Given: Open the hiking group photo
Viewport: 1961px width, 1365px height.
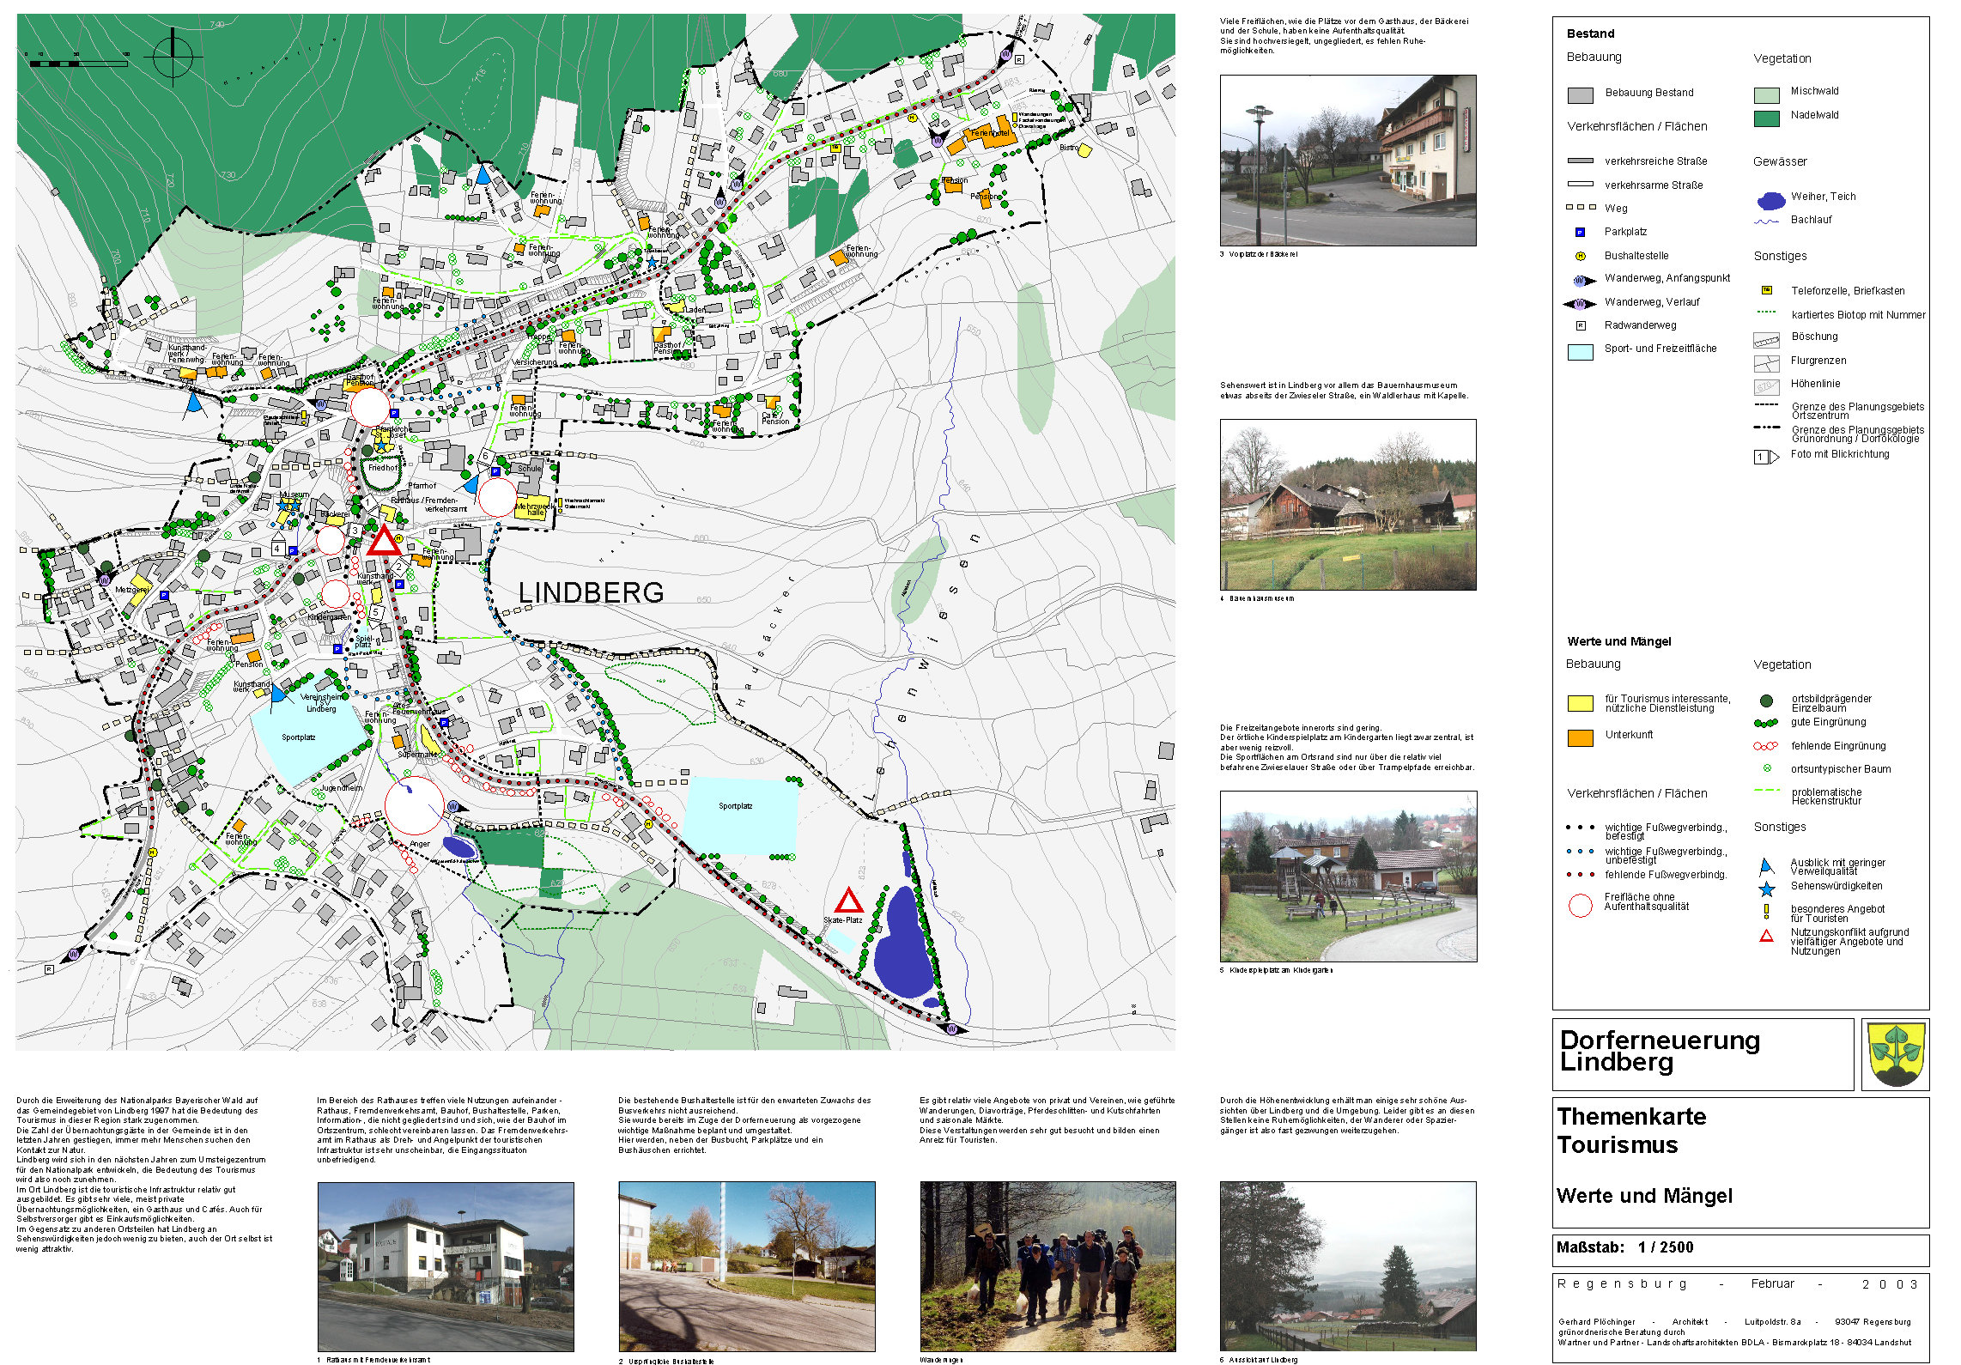Looking at the screenshot, I should [x=1047, y=1265].
